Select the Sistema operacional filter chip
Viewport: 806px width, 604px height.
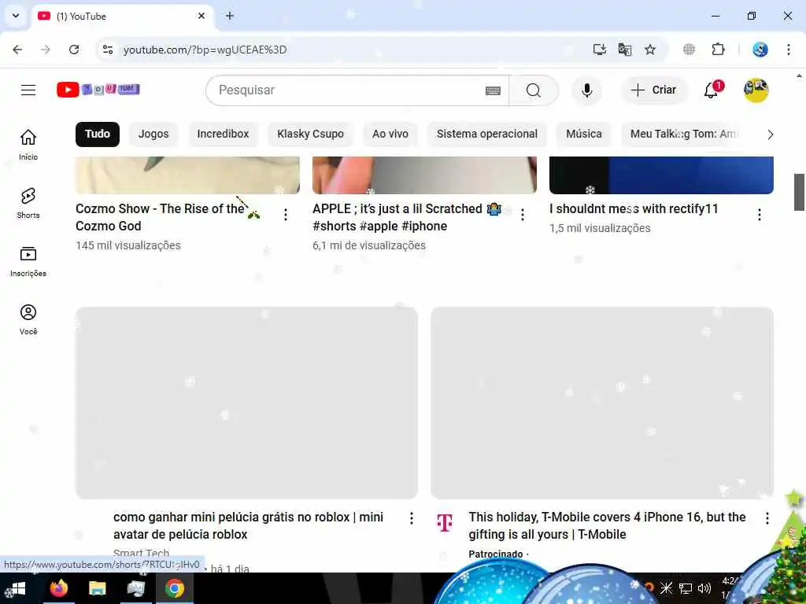coord(486,134)
